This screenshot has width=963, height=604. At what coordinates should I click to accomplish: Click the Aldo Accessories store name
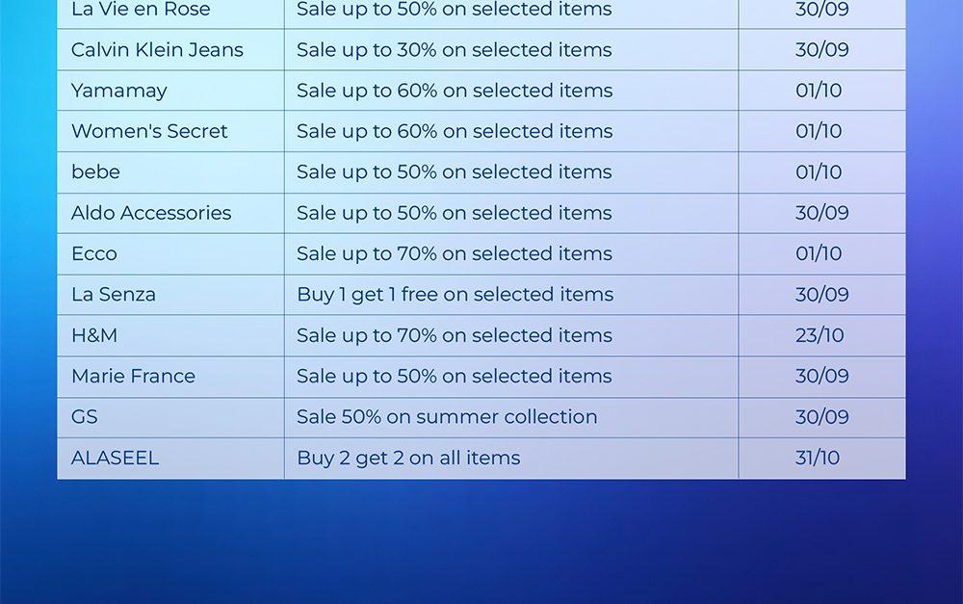click(x=151, y=213)
